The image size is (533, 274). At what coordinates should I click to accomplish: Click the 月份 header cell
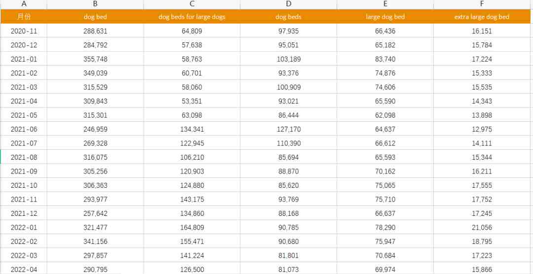coord(24,17)
